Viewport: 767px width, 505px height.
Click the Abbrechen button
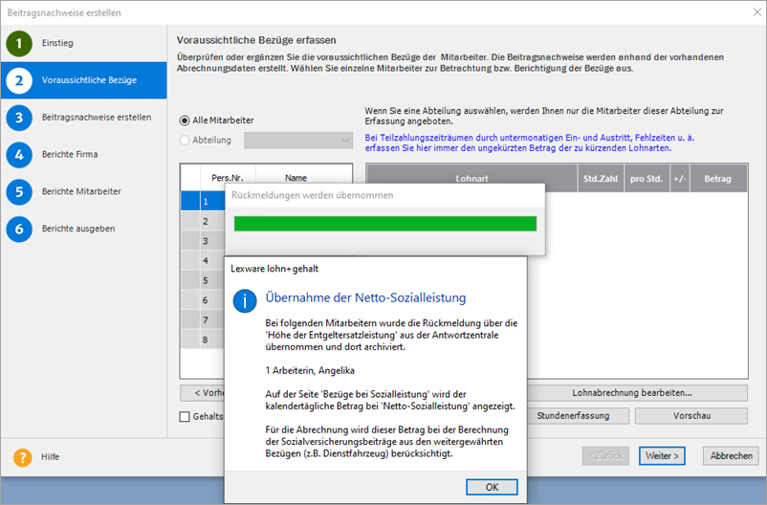(x=731, y=456)
